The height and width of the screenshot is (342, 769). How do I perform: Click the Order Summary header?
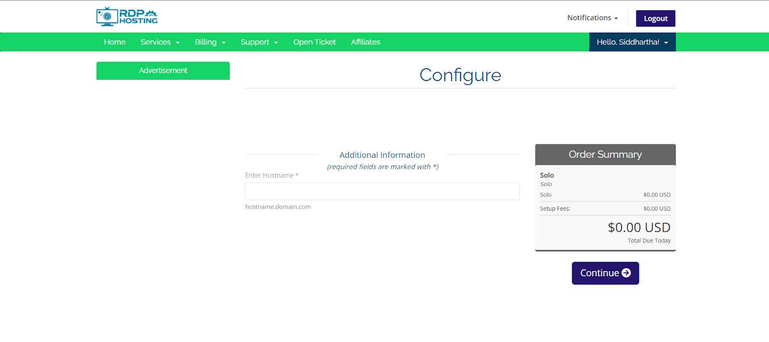click(x=605, y=154)
